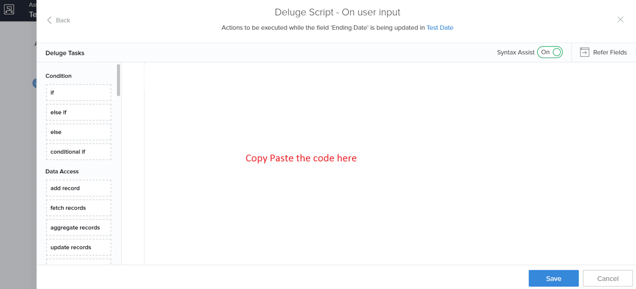
Task: Click inside the script editor area
Action: click(390, 163)
